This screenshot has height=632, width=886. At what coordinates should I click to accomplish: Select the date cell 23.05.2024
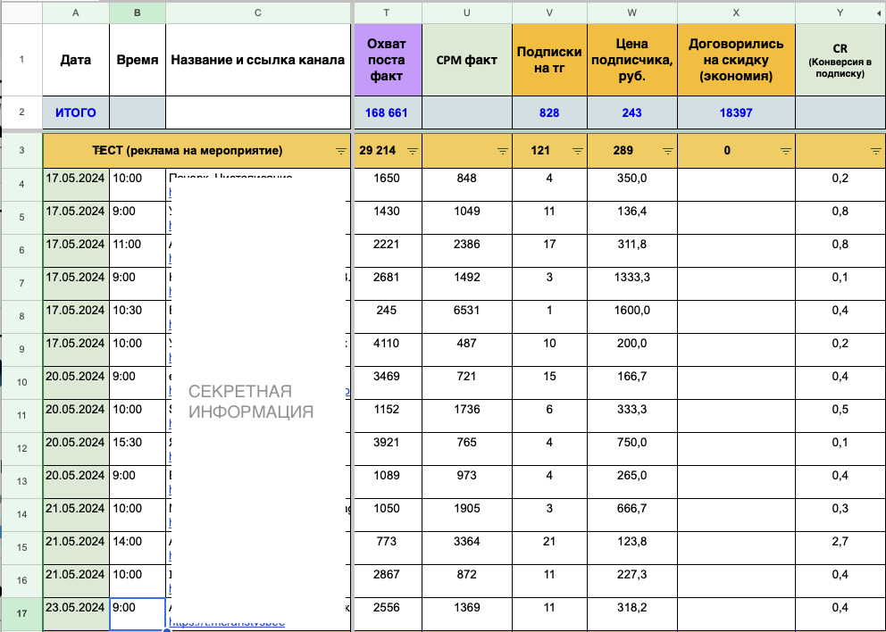76,614
